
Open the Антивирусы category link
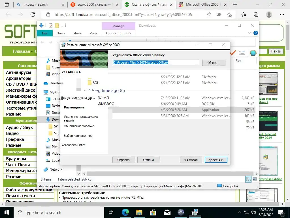18,72
